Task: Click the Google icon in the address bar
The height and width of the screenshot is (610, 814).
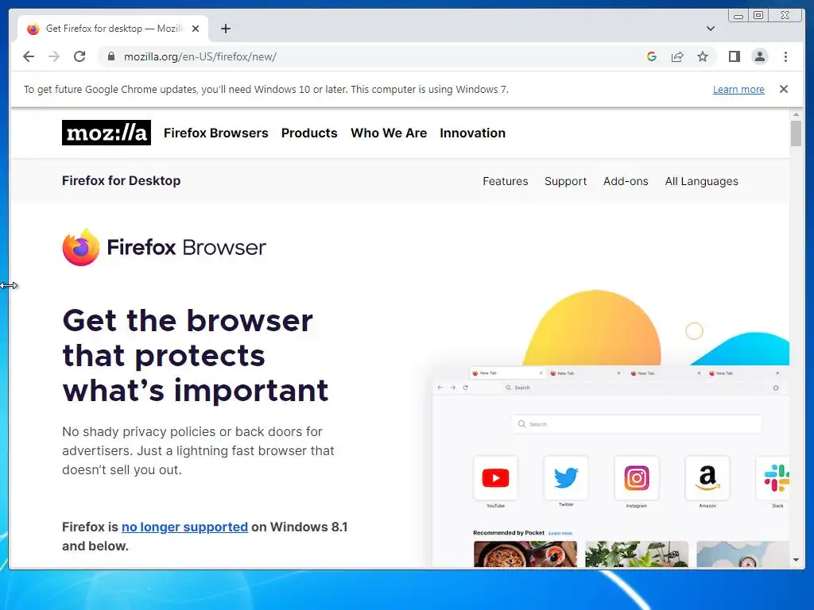Action: point(652,56)
